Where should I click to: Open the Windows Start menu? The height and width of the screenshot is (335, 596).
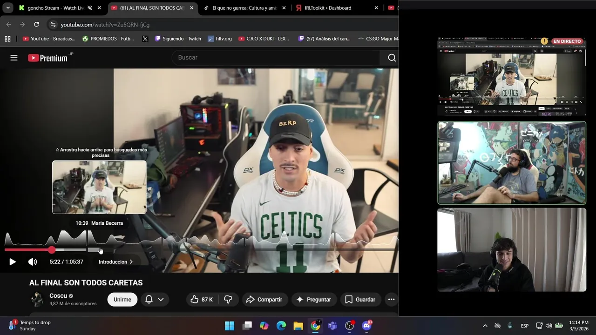(x=230, y=326)
